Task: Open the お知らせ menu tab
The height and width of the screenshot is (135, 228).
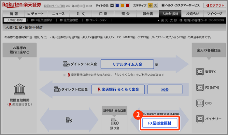Action: coord(192,14)
